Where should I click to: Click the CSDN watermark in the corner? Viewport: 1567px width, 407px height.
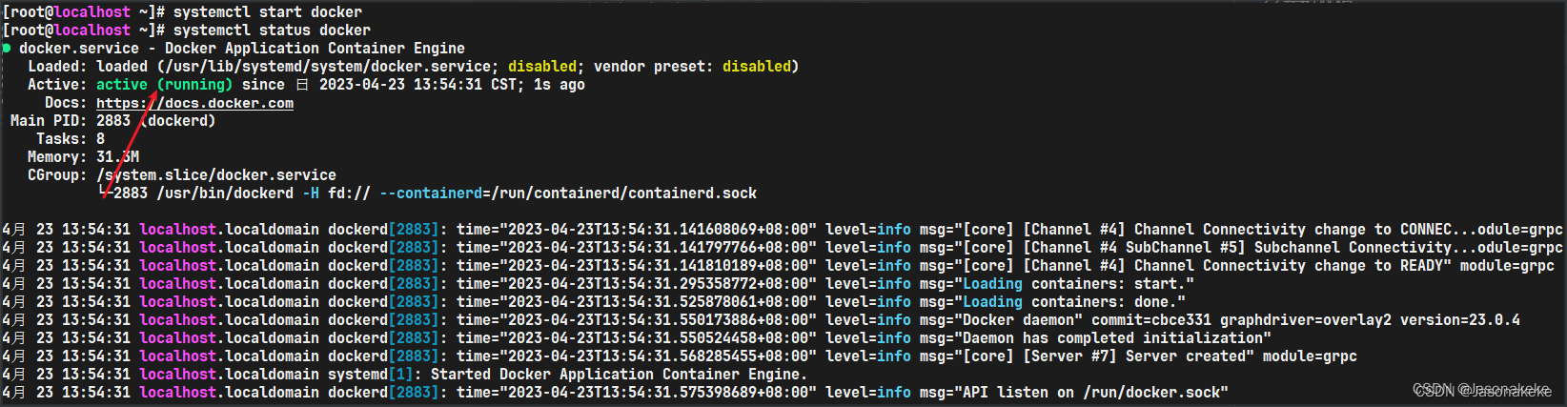point(1481,390)
